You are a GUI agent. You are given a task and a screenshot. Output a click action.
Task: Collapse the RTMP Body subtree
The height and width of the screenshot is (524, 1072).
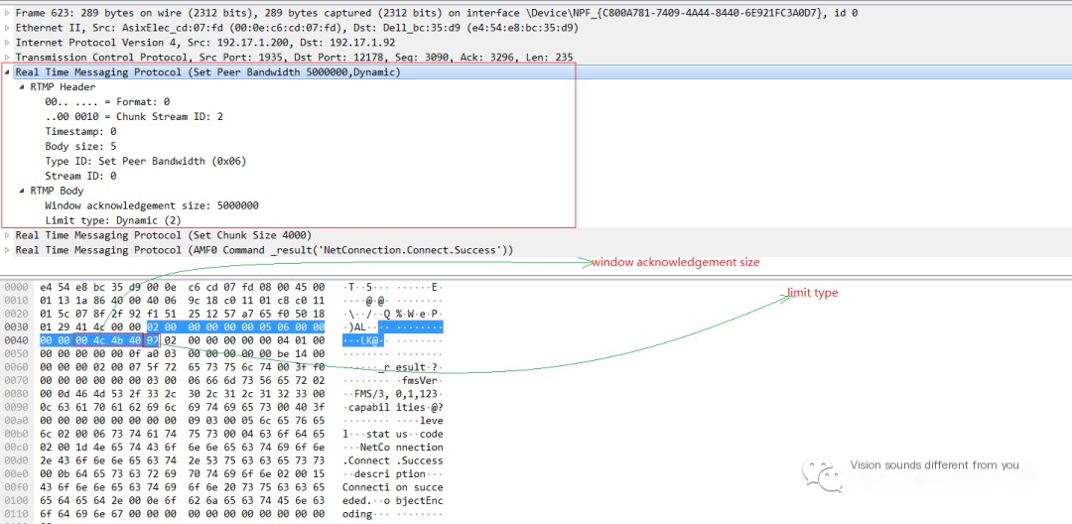[x=23, y=192]
